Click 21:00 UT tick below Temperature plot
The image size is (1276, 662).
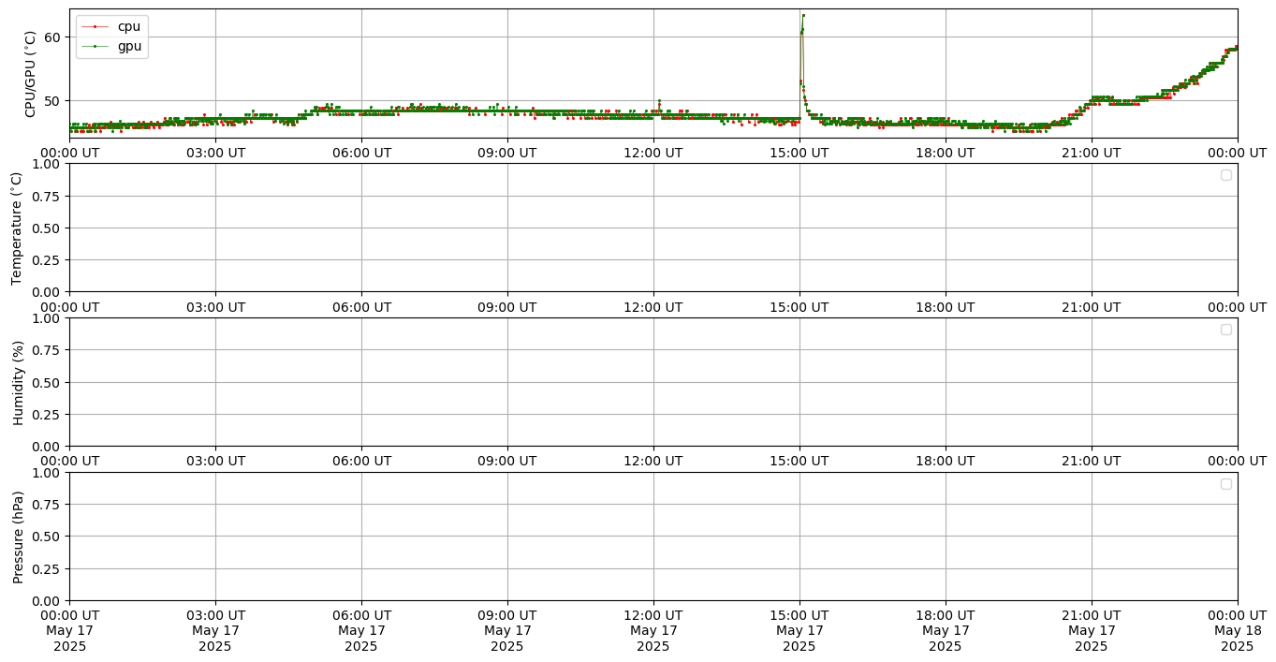(1092, 307)
